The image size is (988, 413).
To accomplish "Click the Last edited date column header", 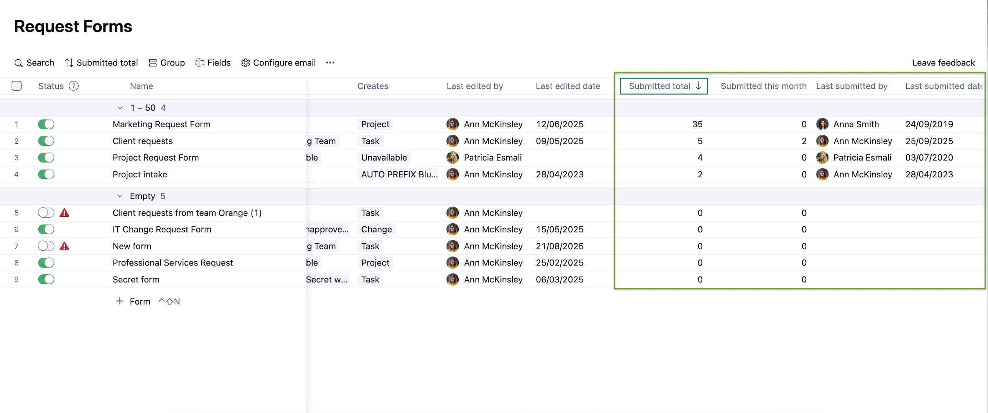I will 568,86.
